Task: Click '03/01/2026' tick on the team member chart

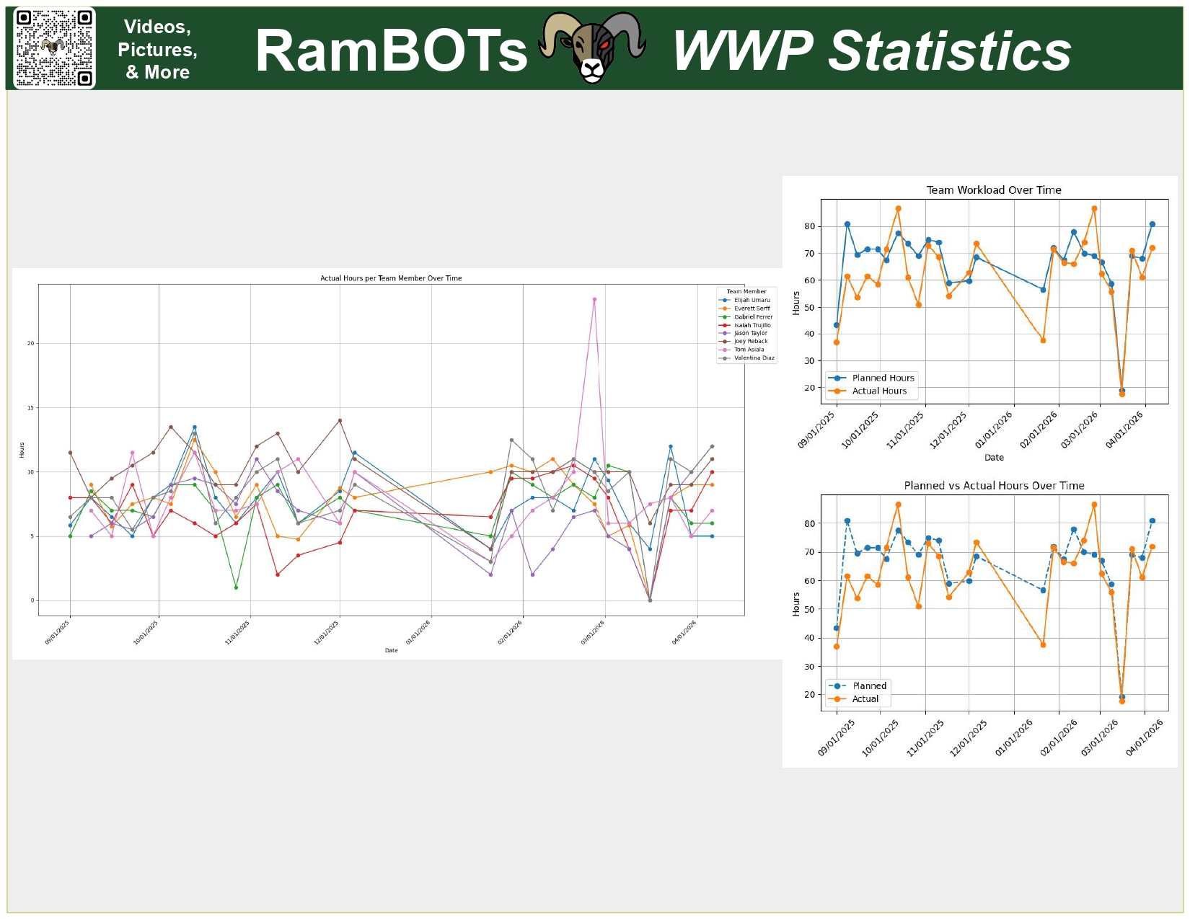Action: (x=593, y=632)
